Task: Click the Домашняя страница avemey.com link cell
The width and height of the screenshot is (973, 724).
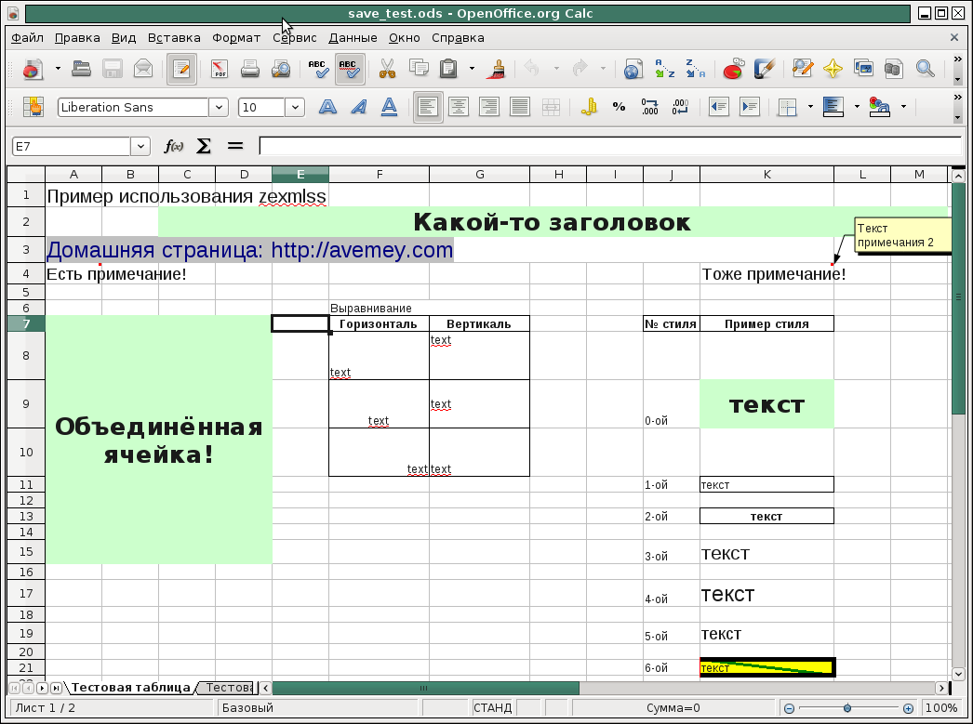Action: 249,250
